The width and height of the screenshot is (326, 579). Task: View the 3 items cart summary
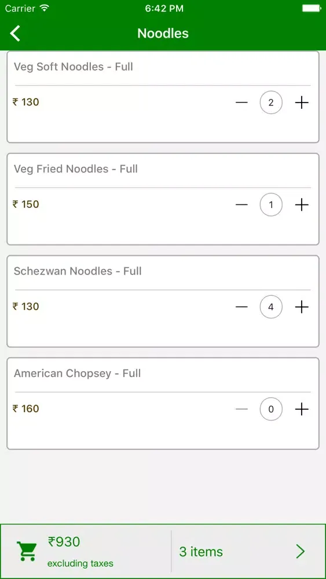pyautogui.click(x=201, y=552)
